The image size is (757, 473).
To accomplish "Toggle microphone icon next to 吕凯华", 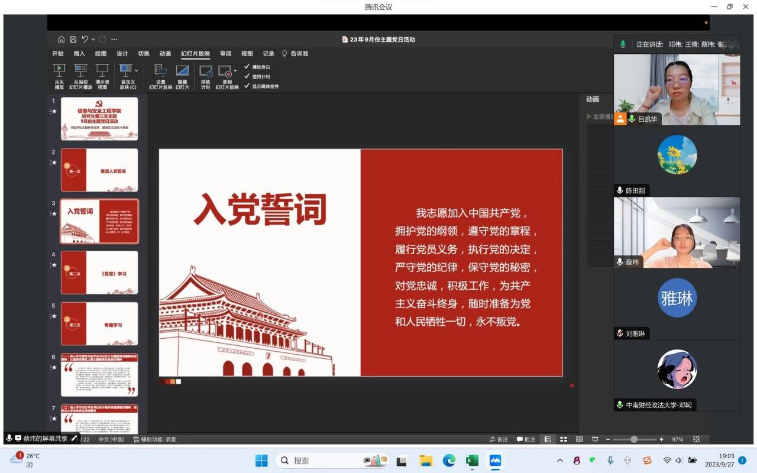I will 632,119.
